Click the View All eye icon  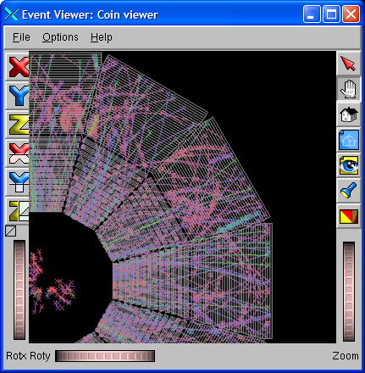(349, 165)
